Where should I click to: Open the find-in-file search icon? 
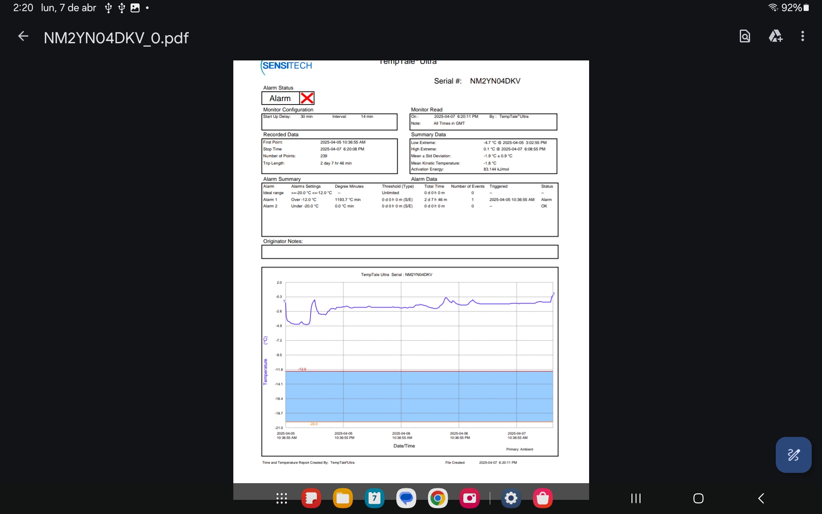745,36
